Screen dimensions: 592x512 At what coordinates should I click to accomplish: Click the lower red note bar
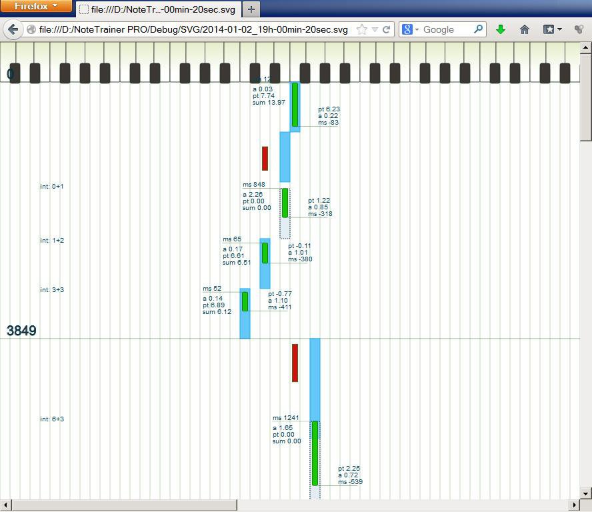[x=295, y=363]
